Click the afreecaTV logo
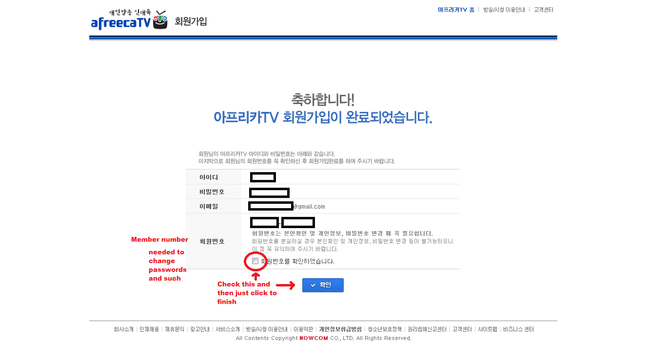646x356 pixels. 129,20
